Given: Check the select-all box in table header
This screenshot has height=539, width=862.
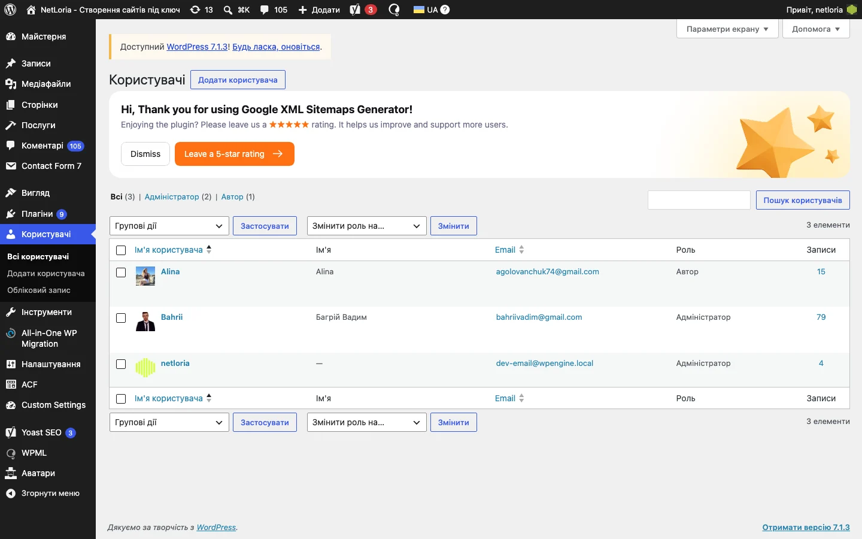Looking at the screenshot, I should pos(121,250).
